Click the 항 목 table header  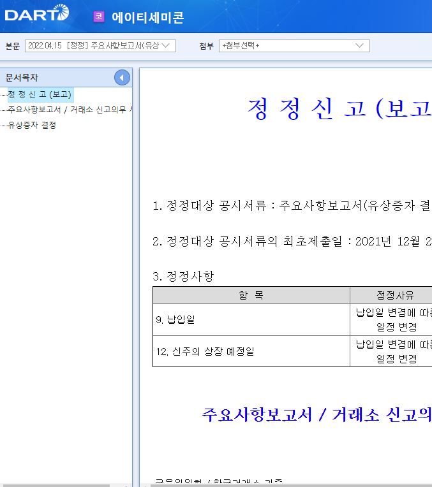pyautogui.click(x=251, y=295)
